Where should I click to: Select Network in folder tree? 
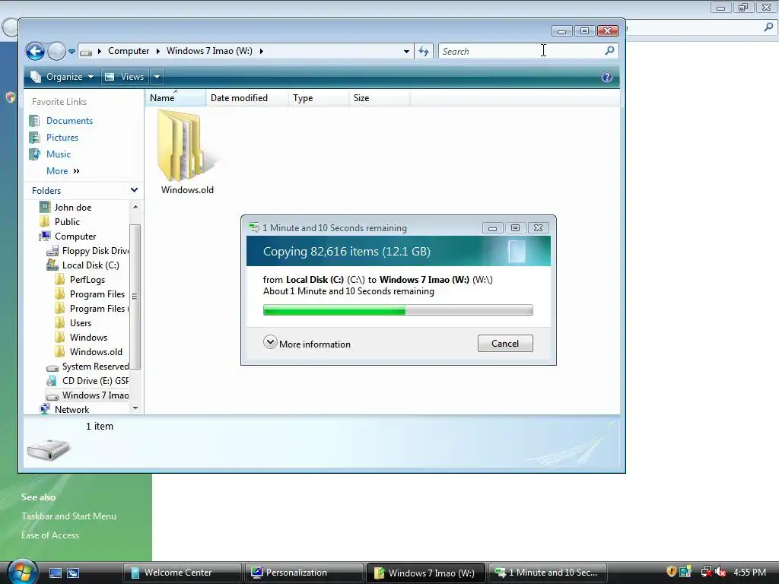click(x=72, y=410)
